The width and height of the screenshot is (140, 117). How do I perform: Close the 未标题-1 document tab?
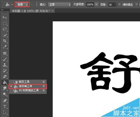click(53, 11)
